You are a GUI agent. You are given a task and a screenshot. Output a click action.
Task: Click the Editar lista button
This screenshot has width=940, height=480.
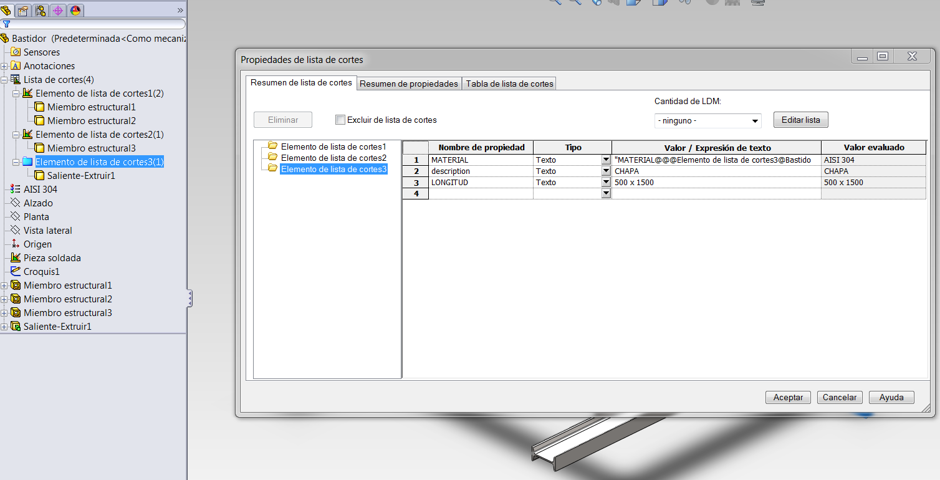coord(801,120)
